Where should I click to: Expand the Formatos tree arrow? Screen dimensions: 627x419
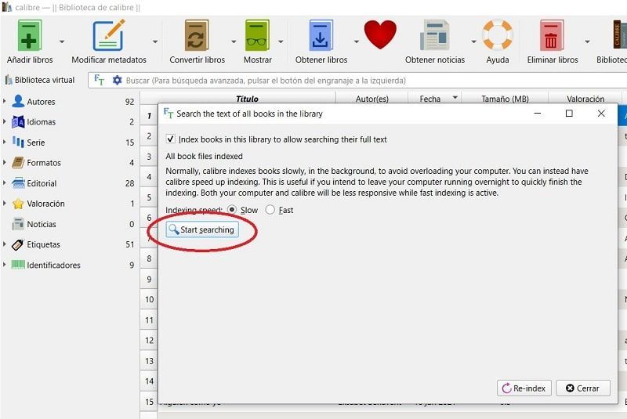[x=5, y=163]
